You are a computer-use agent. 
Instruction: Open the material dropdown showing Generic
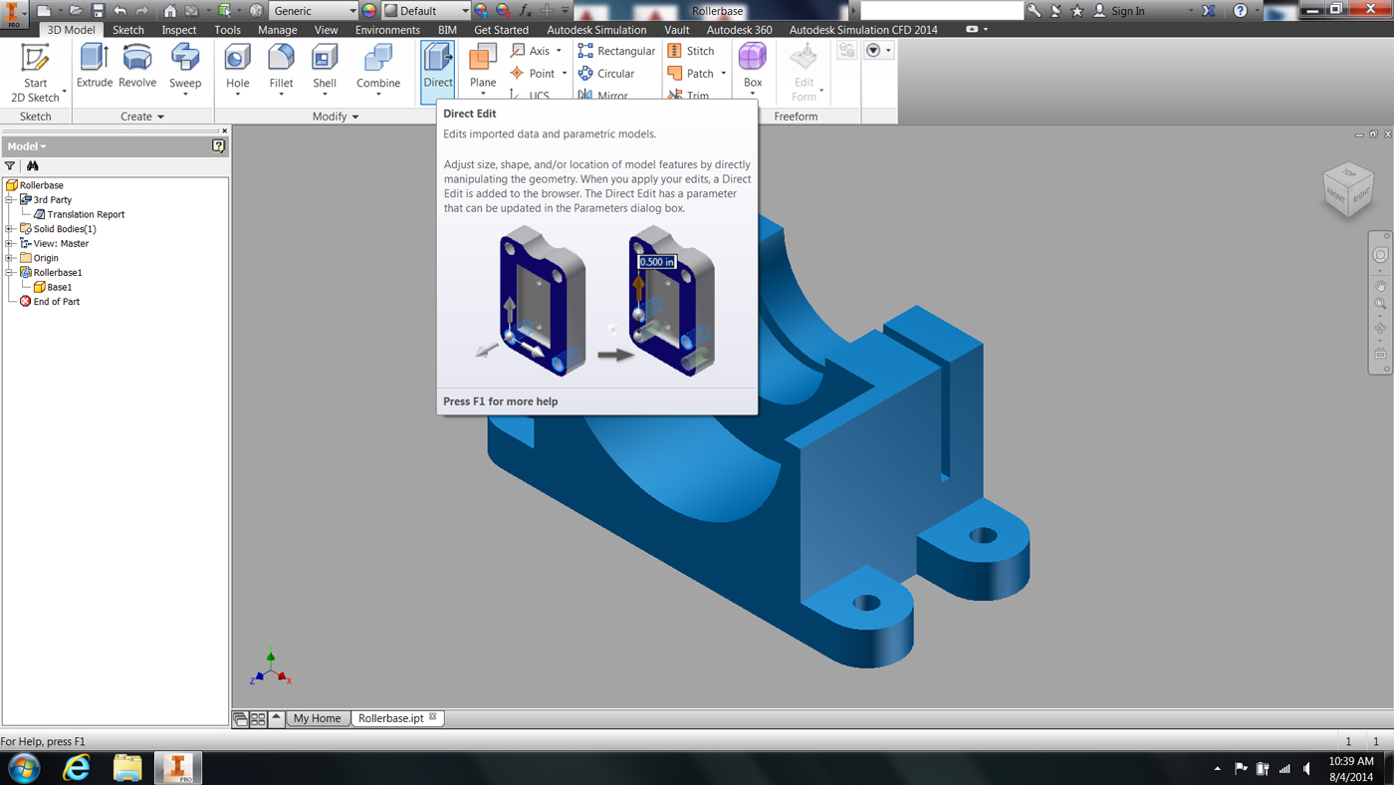point(353,10)
